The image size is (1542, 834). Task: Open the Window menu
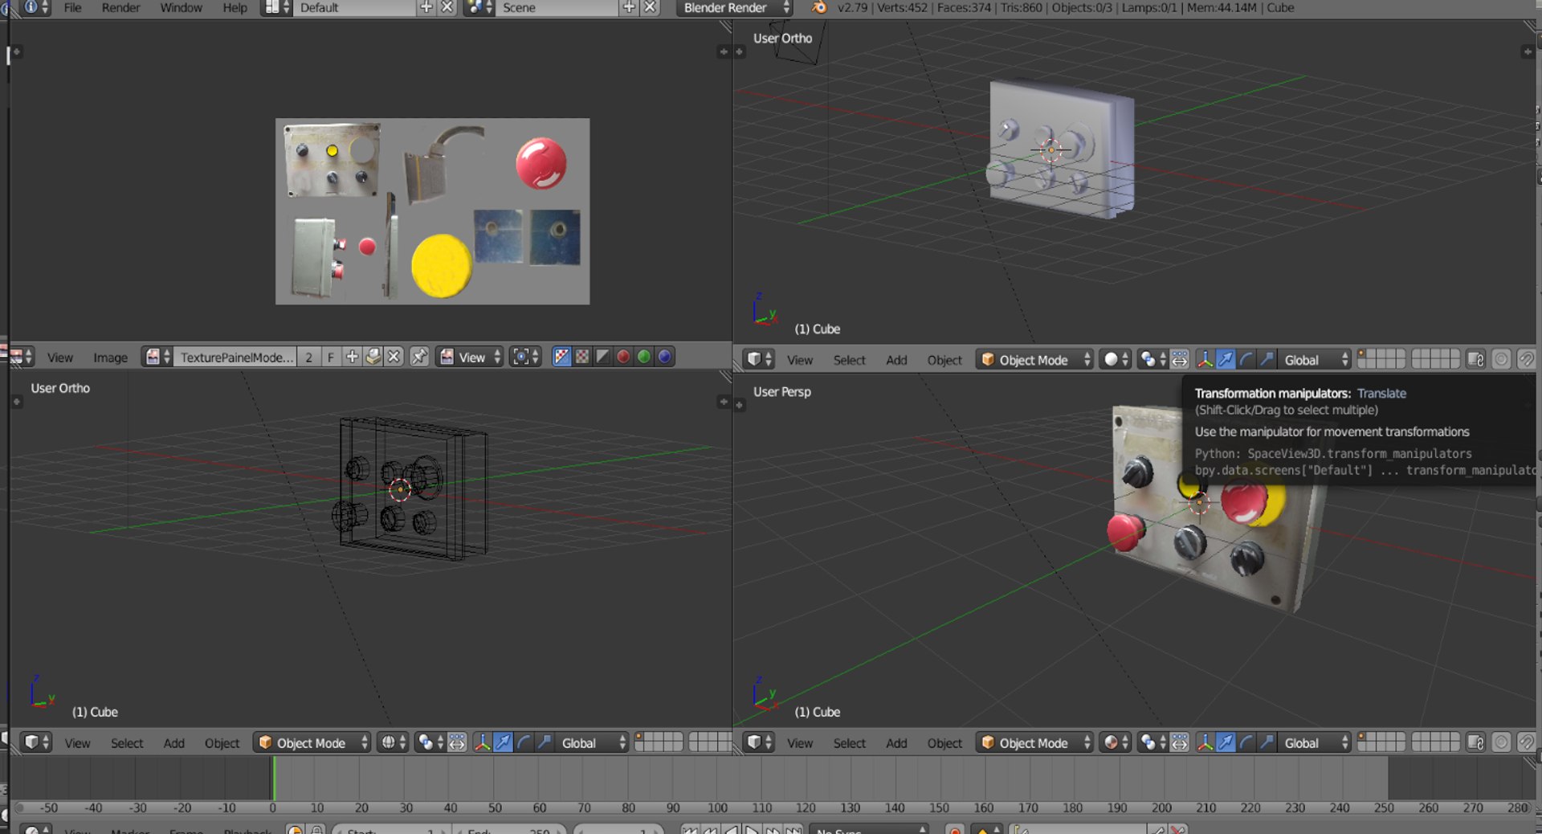pyautogui.click(x=181, y=8)
